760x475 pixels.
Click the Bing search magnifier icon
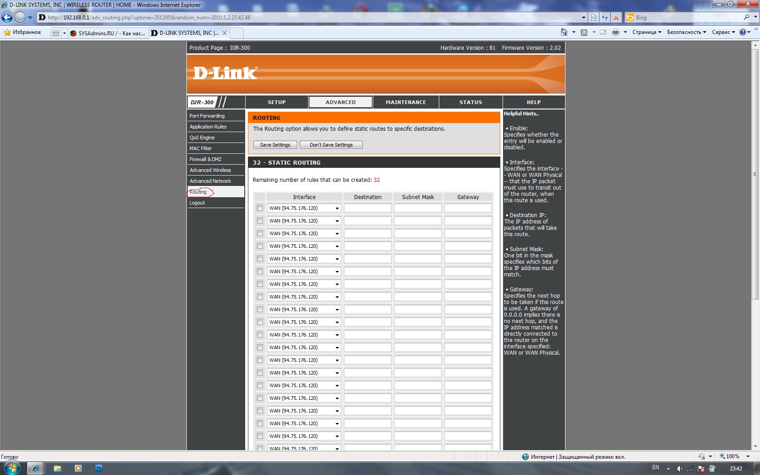746,17
